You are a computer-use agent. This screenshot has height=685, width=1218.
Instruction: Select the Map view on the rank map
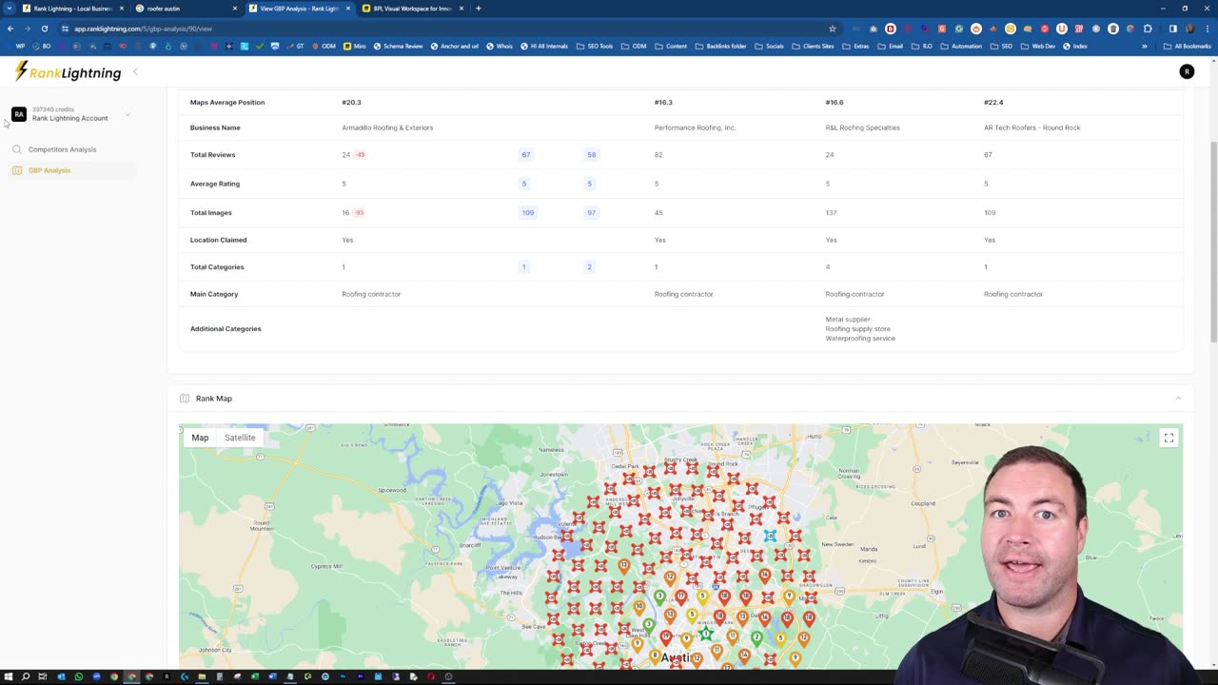(x=200, y=438)
